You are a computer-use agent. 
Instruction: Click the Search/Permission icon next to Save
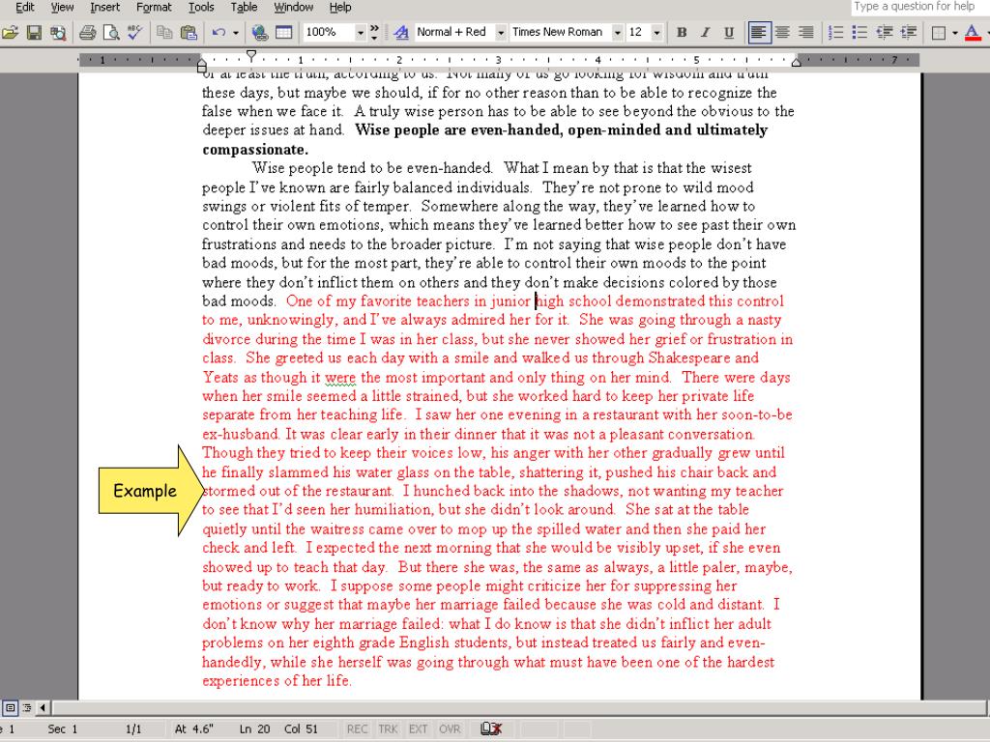58,32
